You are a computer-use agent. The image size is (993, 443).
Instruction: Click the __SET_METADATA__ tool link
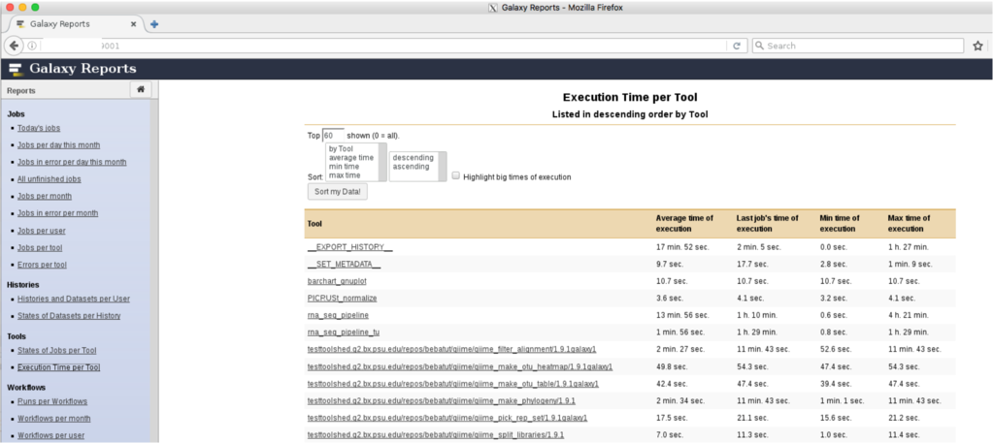tap(344, 264)
